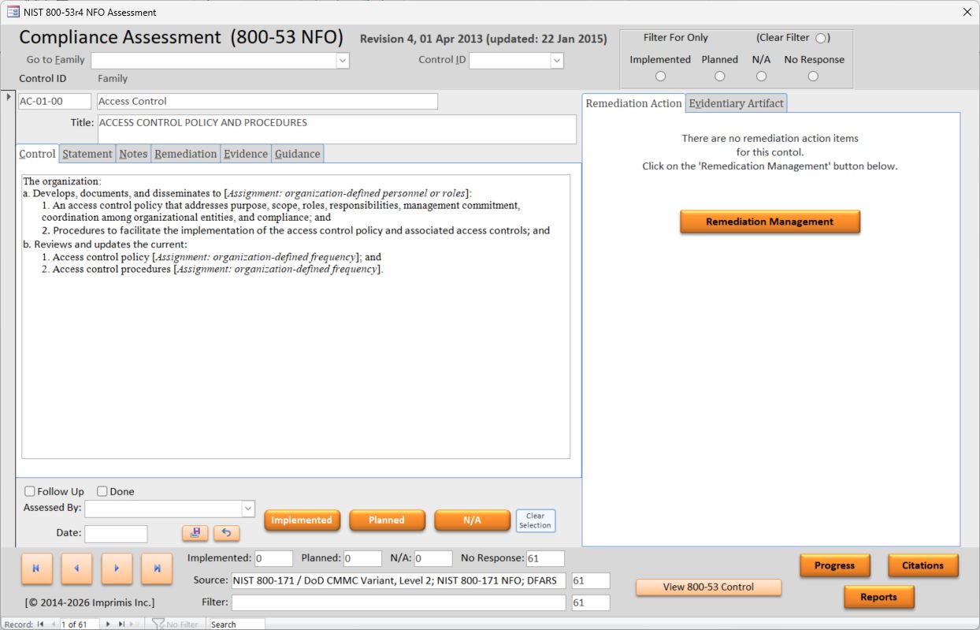Check the Done checkbox
The width and height of the screenshot is (980, 630).
tap(102, 491)
